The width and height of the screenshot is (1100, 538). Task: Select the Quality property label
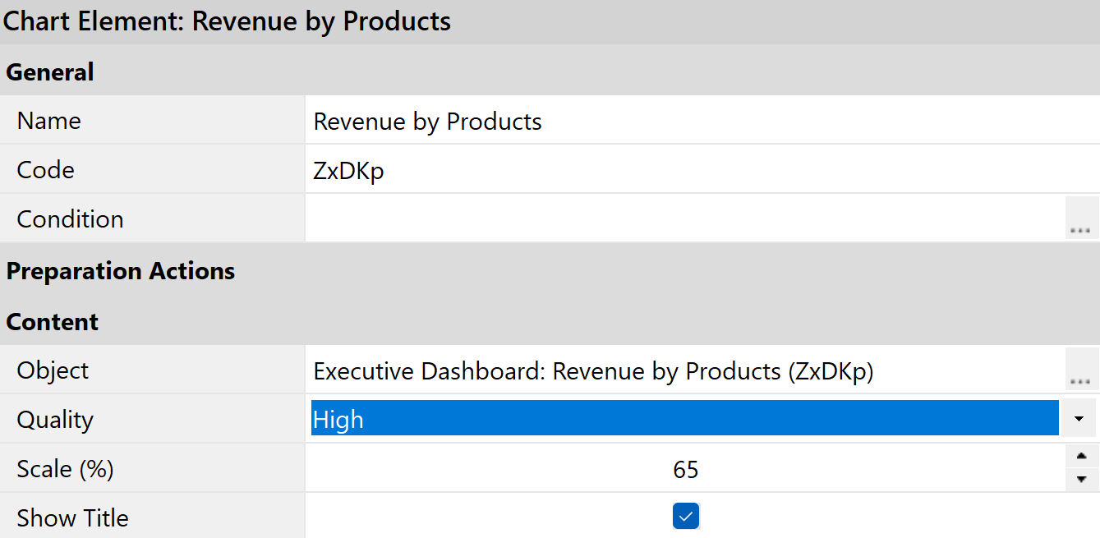pos(55,420)
